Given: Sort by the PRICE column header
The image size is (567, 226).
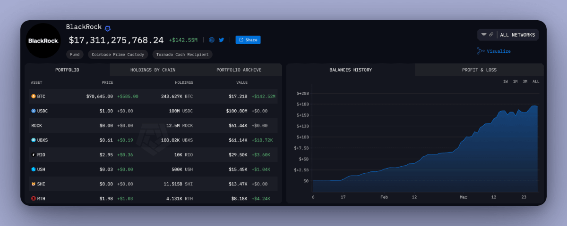Looking at the screenshot, I should [108, 82].
